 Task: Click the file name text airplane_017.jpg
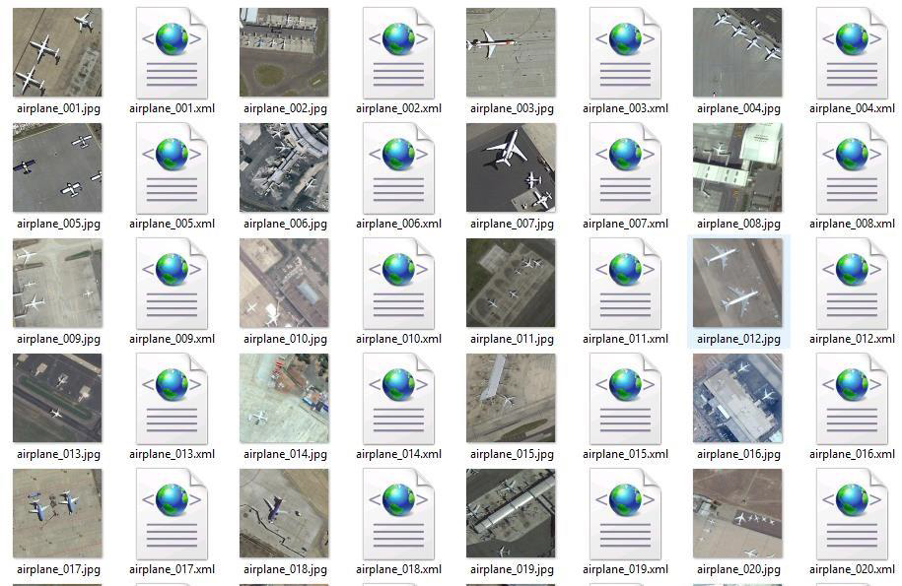(58, 569)
